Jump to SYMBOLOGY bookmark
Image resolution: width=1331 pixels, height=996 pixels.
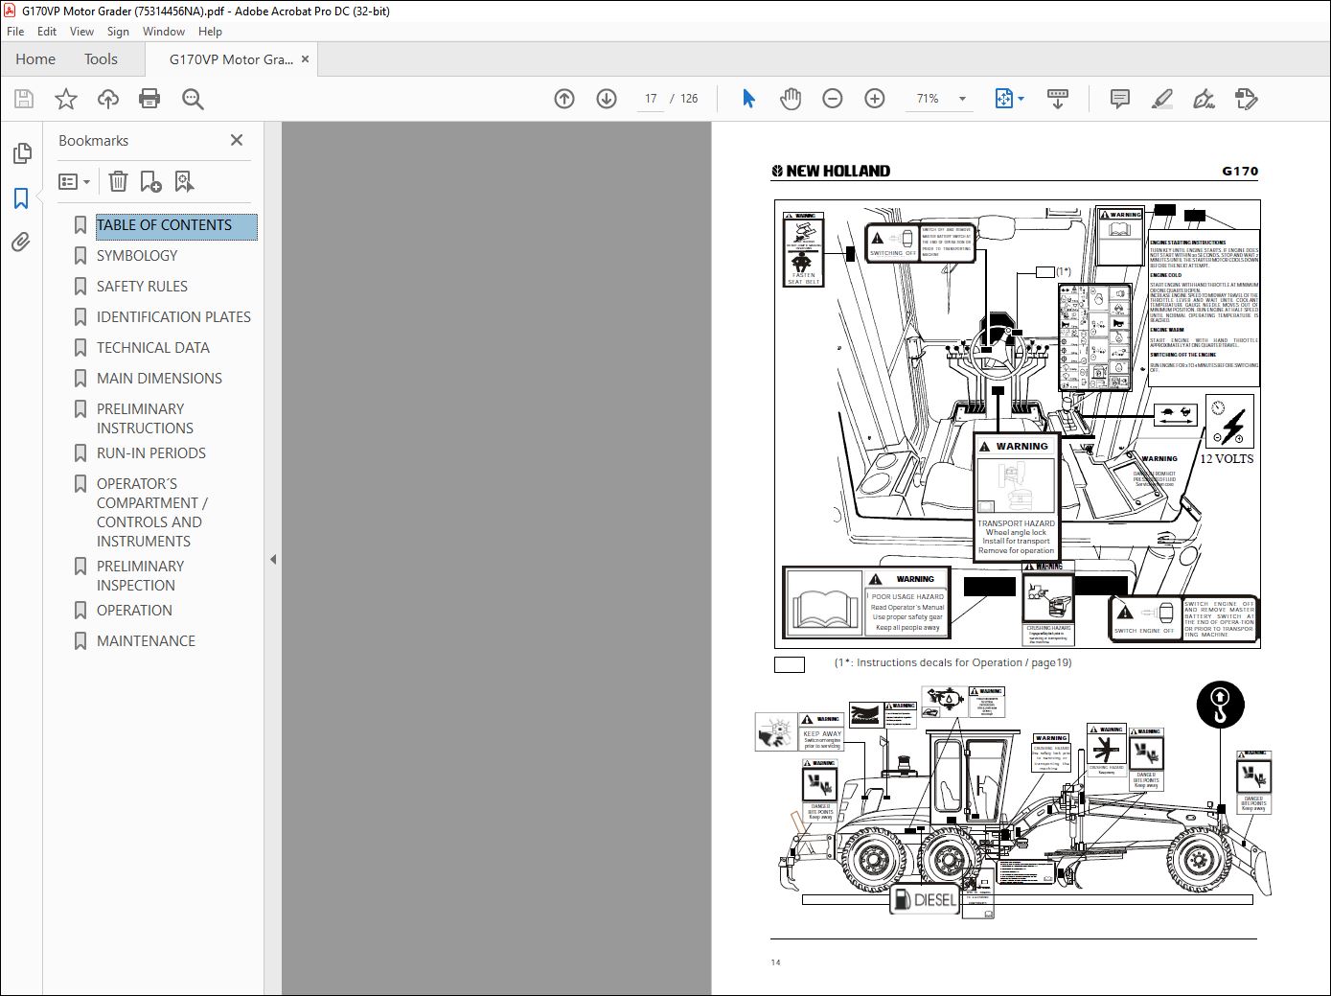click(137, 256)
